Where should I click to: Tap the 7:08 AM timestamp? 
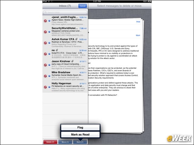83,28
